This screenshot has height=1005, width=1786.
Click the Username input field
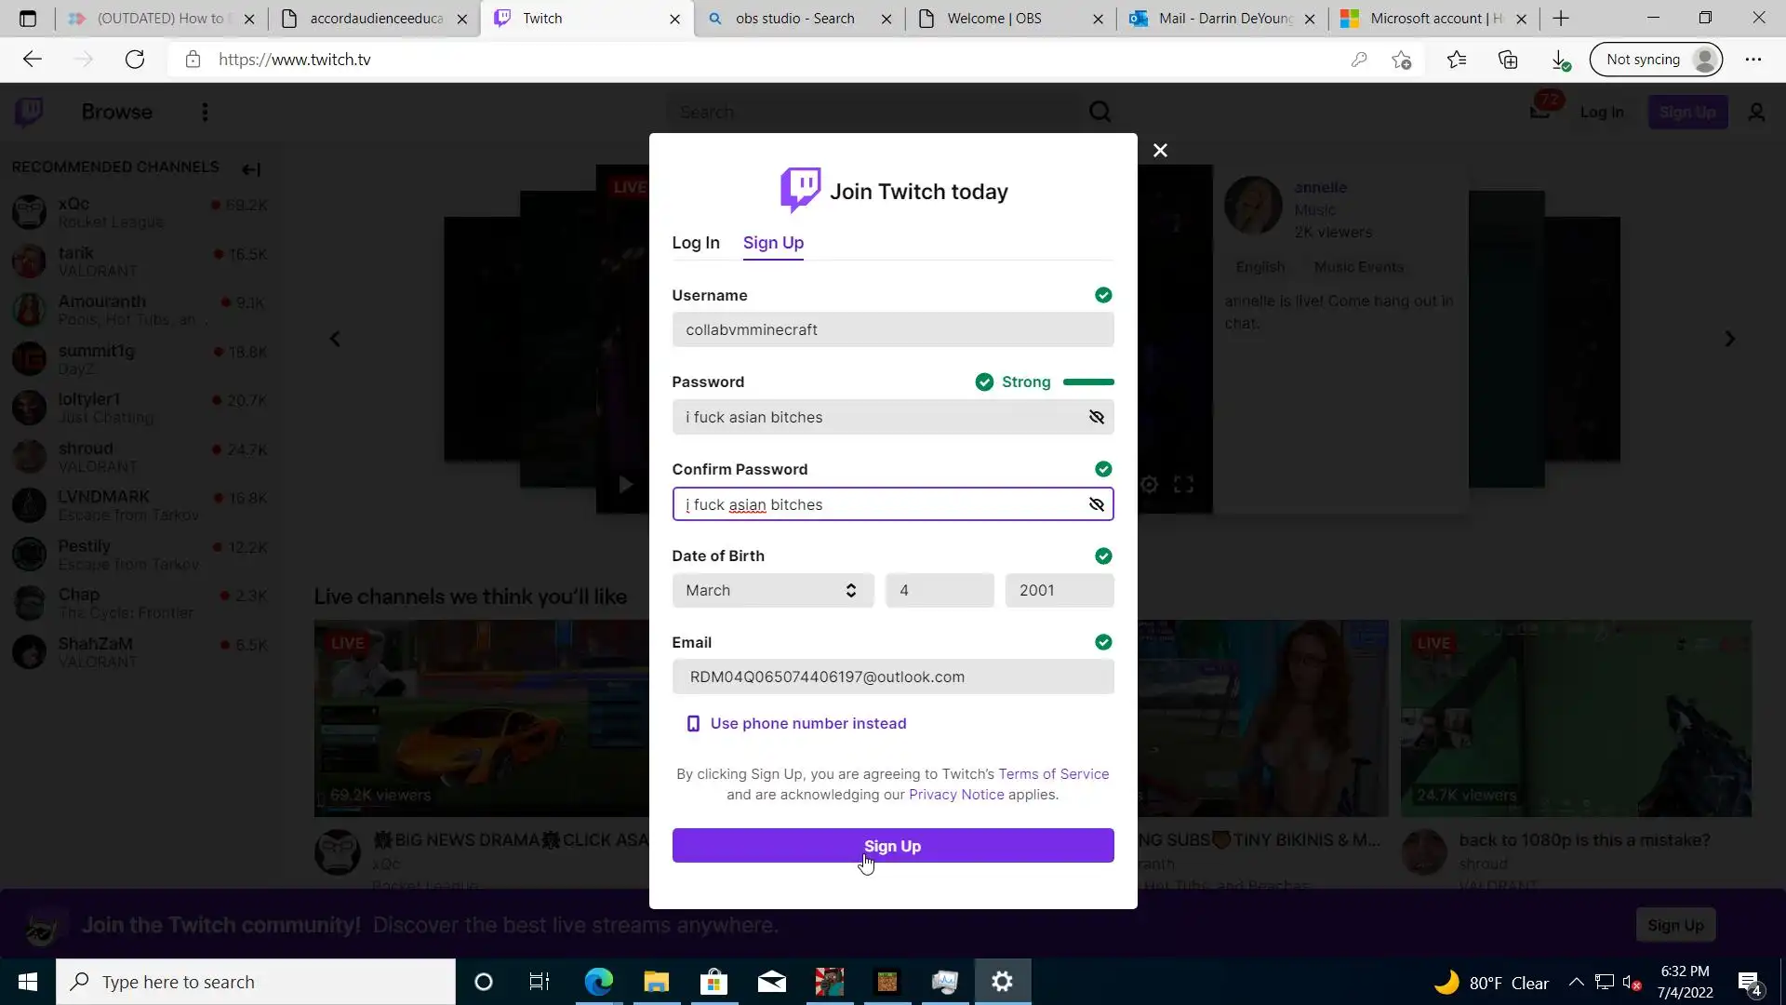891,329
